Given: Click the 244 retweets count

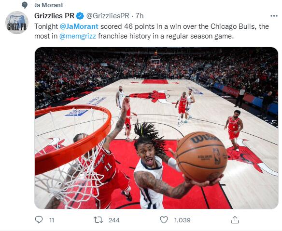Looking at the screenshot, I should pyautogui.click(x=114, y=220).
